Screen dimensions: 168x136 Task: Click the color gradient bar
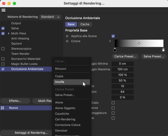click(x=139, y=43)
